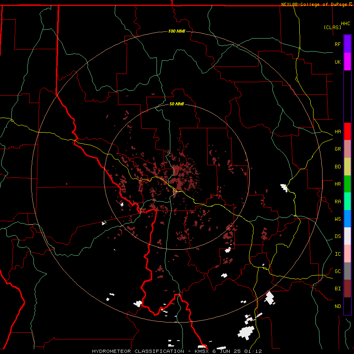Click the 'ND' legend label
354x354 pixels.
point(337,306)
